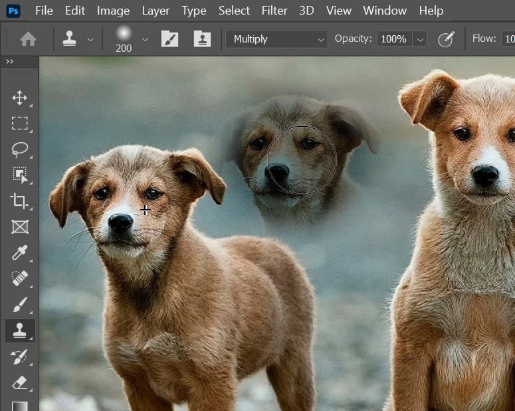Open the brush preset picker arrow
515x411 pixels.
tap(145, 40)
